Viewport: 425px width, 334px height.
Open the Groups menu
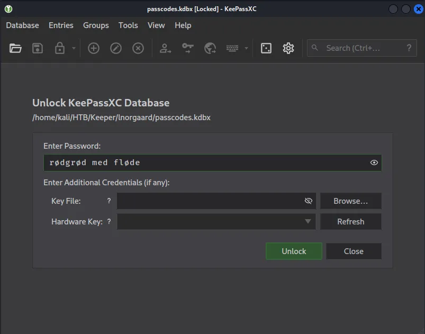(x=96, y=25)
